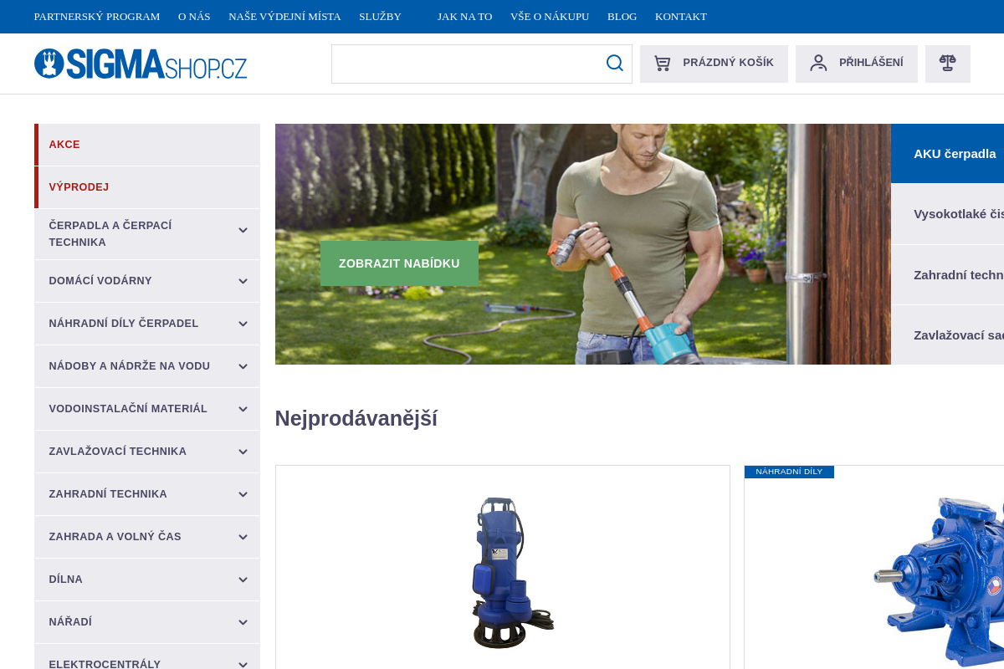Select Zavlažovací sady banner tab

947,335
